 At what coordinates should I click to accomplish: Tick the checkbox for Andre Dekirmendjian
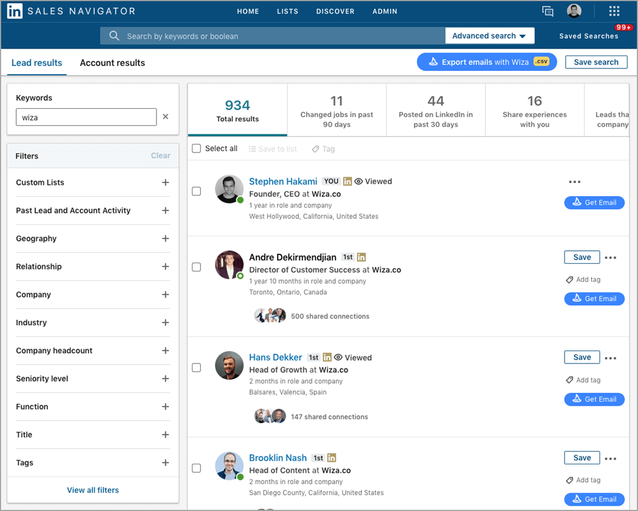click(196, 267)
